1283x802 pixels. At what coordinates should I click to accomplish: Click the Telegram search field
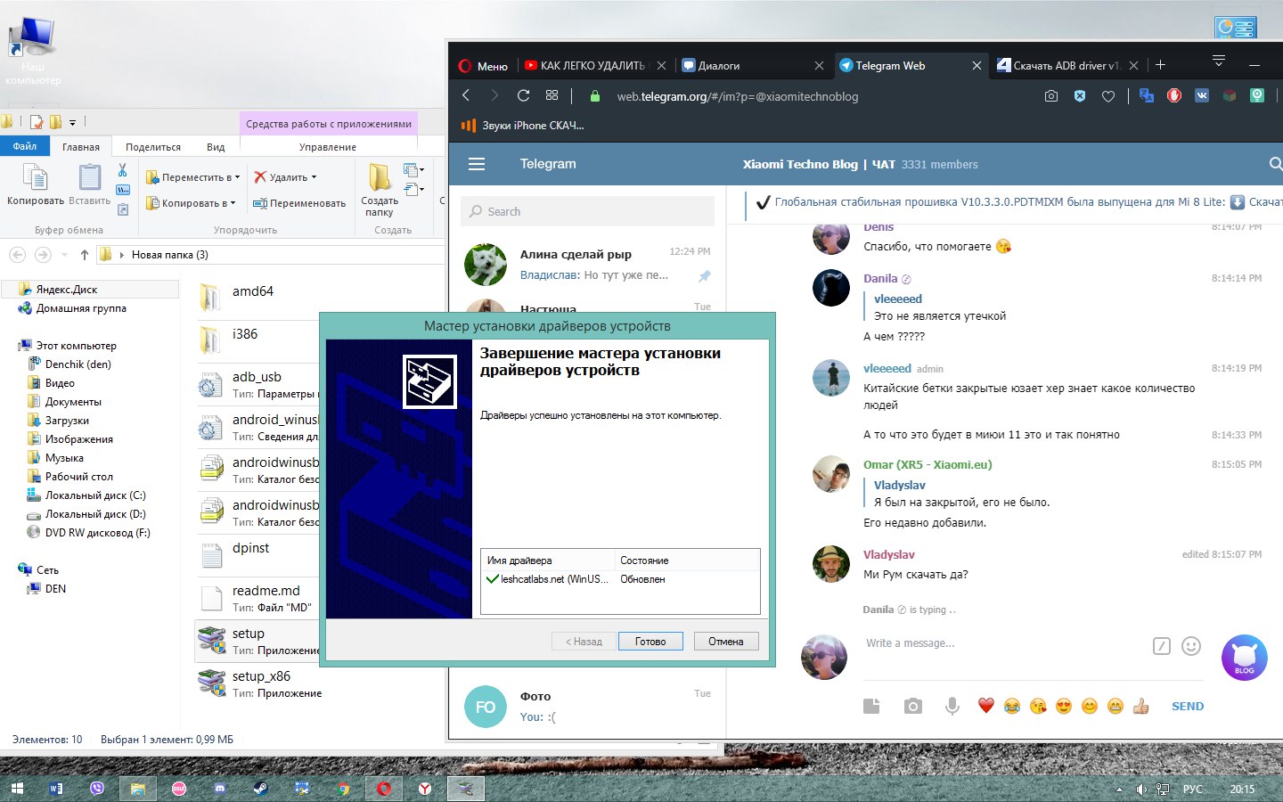tap(588, 211)
